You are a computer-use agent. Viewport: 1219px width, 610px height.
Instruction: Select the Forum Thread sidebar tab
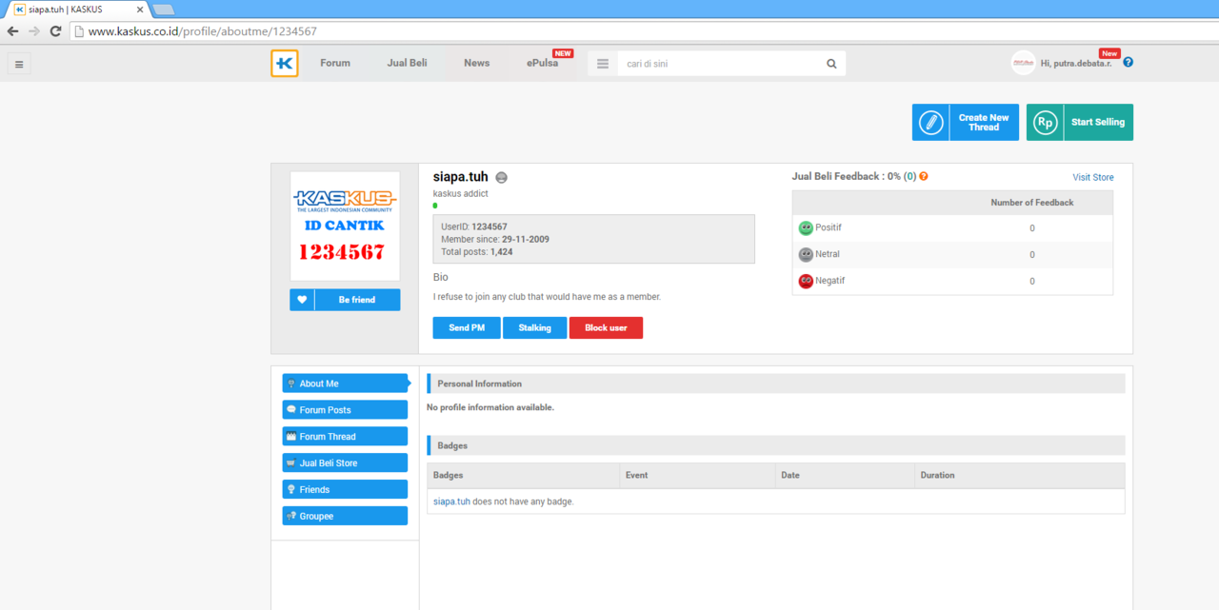point(345,437)
